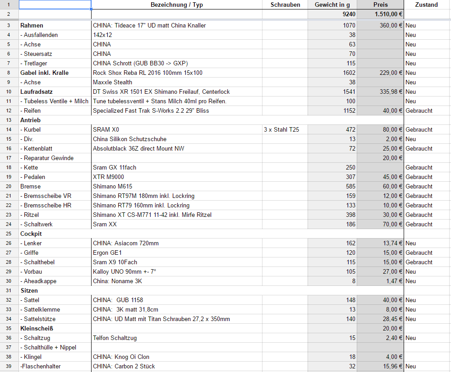451x372 pixels.
Task: Click the 'Preis' header cell
Action: tap(381, 5)
